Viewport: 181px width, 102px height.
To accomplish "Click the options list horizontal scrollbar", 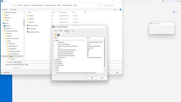I will tap(76, 73).
